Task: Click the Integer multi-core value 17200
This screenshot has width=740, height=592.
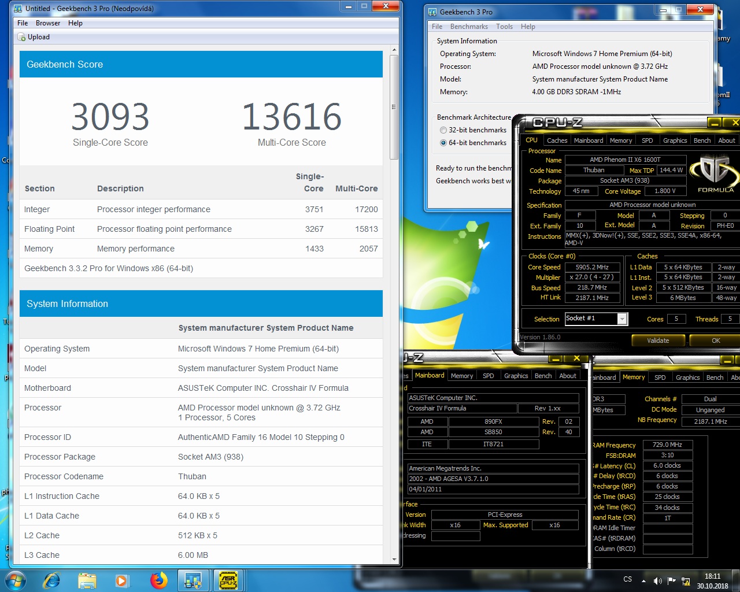Action: tap(367, 209)
